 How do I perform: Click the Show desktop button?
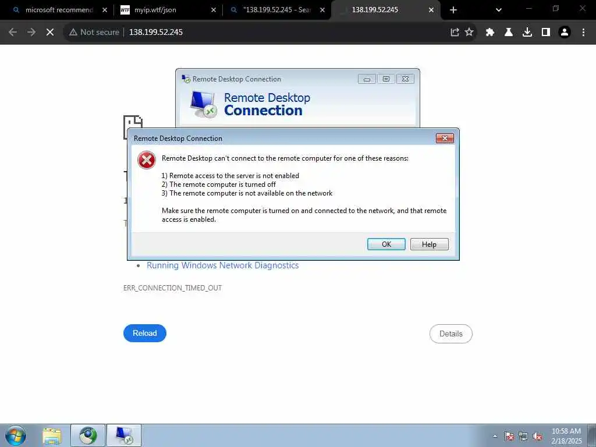click(x=591, y=435)
